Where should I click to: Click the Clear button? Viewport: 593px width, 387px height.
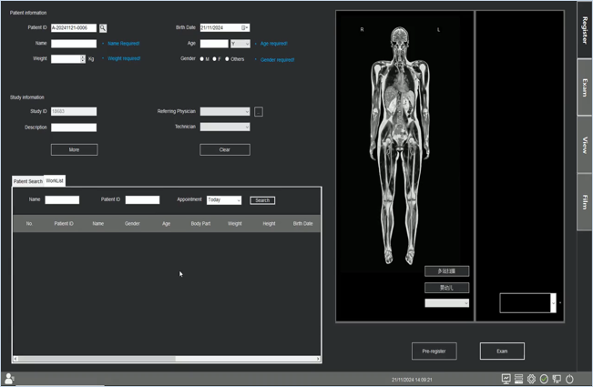click(x=225, y=149)
